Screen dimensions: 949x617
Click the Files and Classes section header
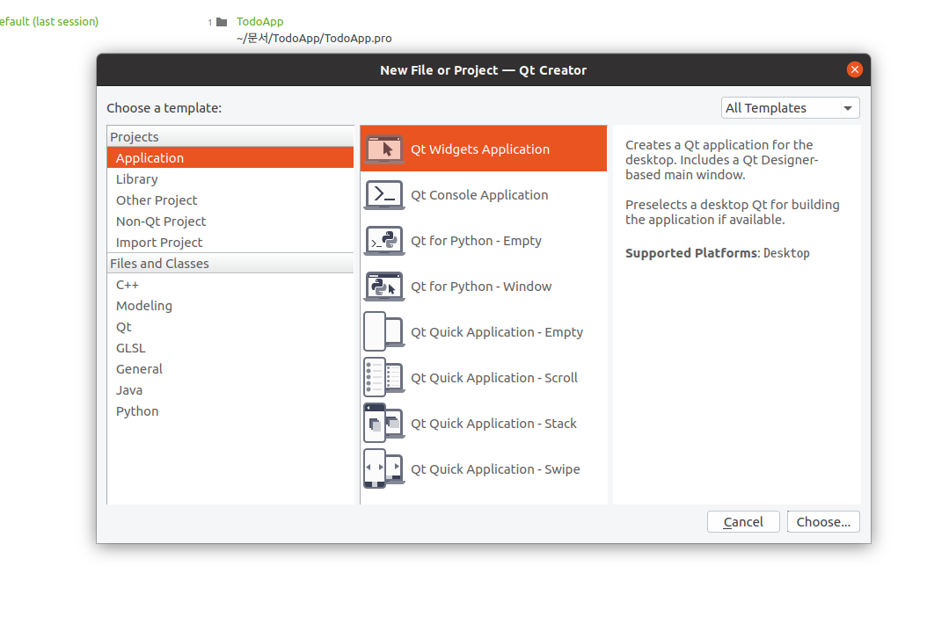[x=230, y=263]
